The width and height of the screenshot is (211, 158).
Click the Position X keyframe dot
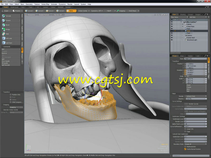coord(185,64)
